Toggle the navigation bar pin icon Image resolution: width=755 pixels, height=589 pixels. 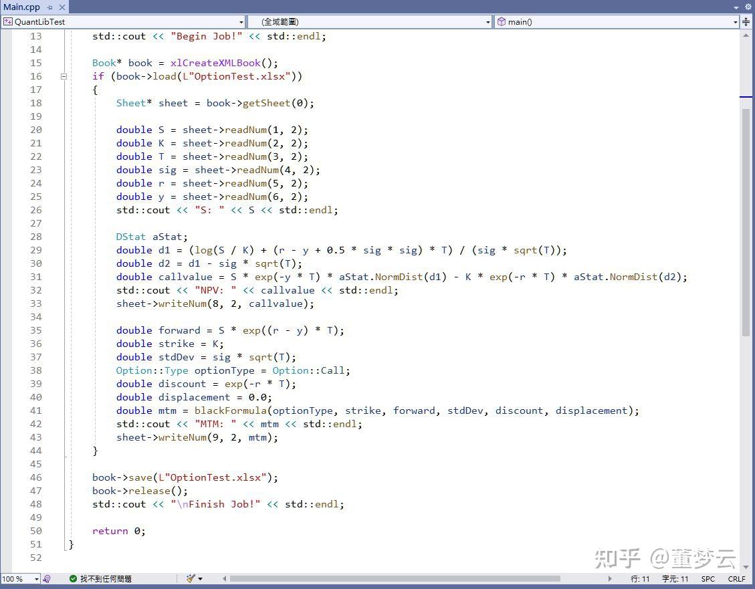point(747,22)
